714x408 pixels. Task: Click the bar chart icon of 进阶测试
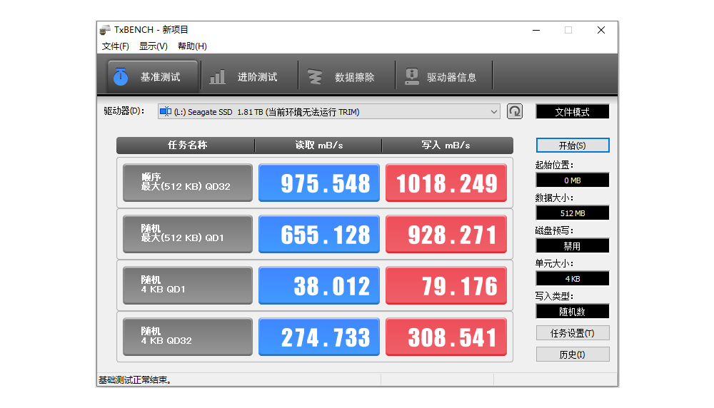coord(217,77)
